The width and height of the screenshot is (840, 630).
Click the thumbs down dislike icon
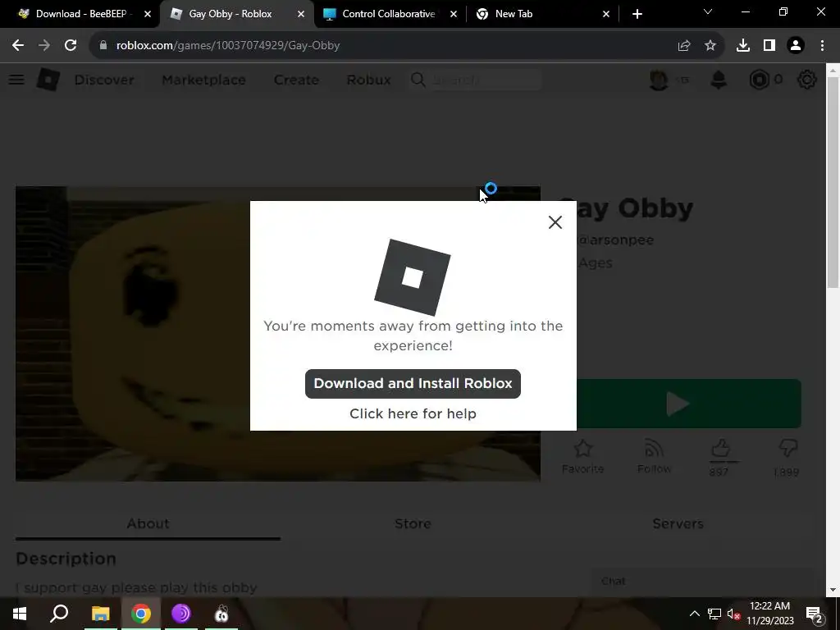tap(787, 449)
